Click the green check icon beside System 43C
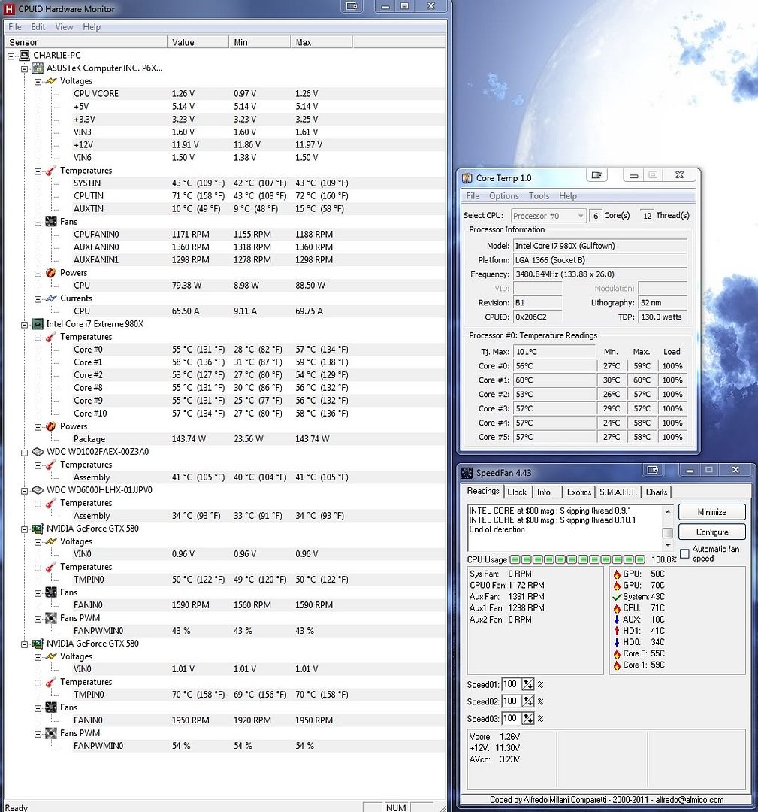Screen dimensions: 758x812 pyautogui.click(x=617, y=597)
